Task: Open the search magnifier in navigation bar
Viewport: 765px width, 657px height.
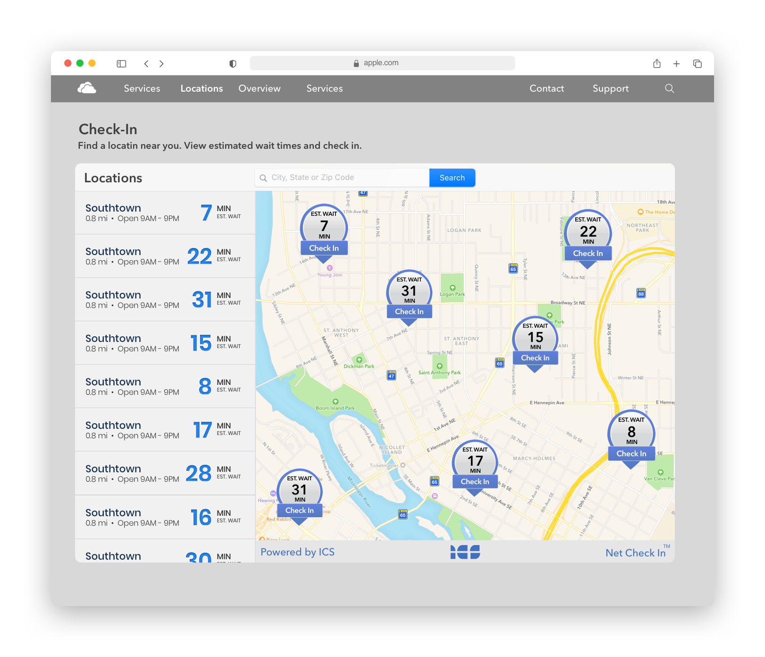Action: pos(669,88)
